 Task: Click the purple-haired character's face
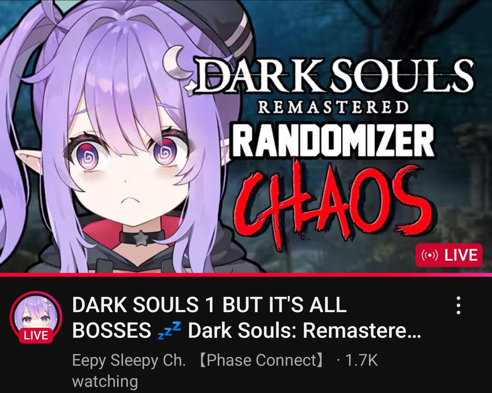pos(130,171)
